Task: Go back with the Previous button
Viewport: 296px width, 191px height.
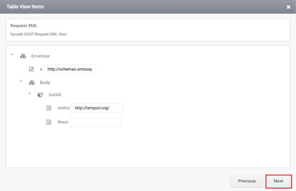Action: (x=247, y=181)
